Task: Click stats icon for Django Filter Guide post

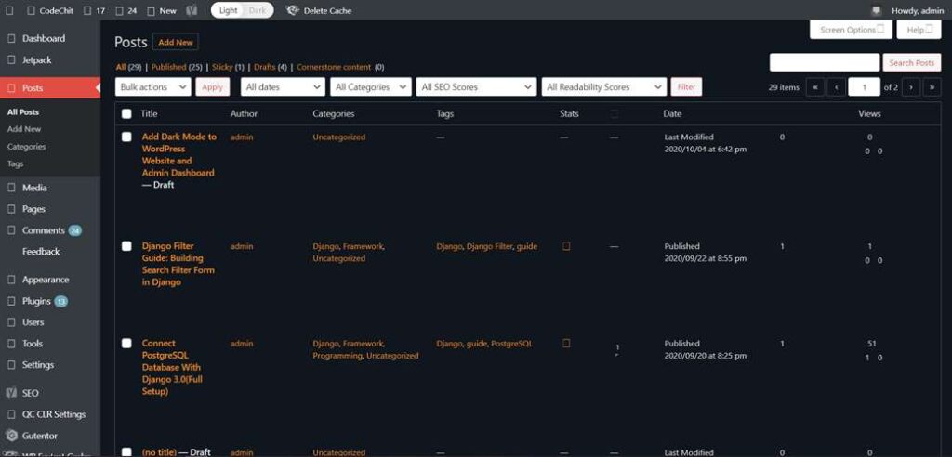Action: point(566,246)
